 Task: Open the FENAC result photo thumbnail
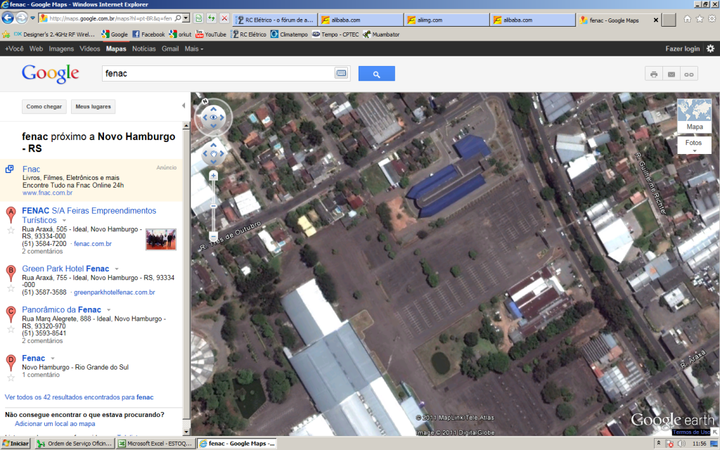tap(161, 239)
